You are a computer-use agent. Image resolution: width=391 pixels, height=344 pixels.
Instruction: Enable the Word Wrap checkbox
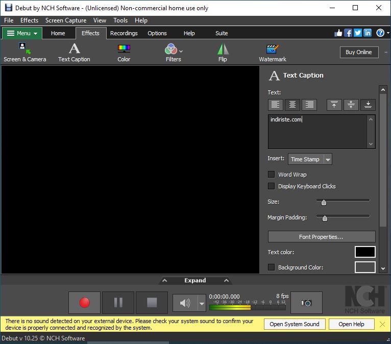coord(271,174)
